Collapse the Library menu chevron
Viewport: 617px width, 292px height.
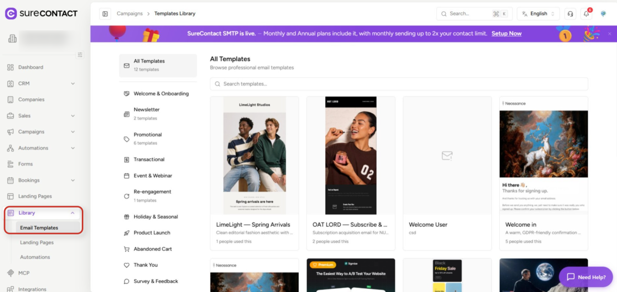72,213
